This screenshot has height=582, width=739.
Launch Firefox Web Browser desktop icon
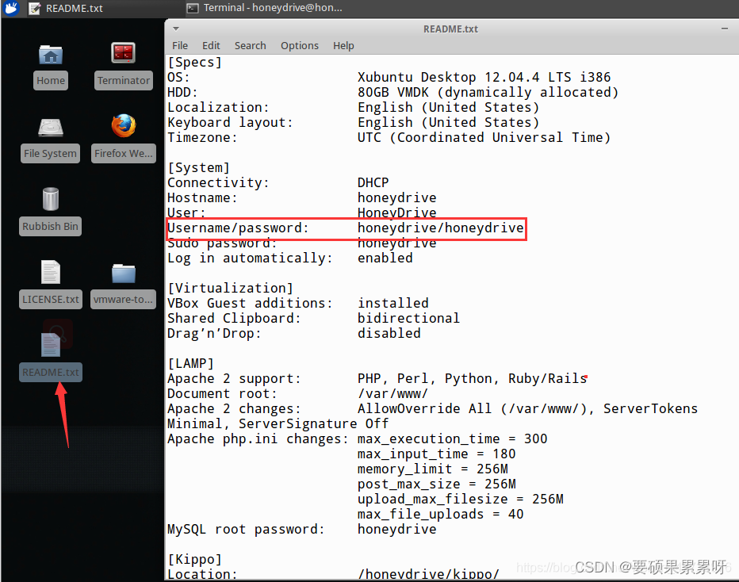[124, 126]
